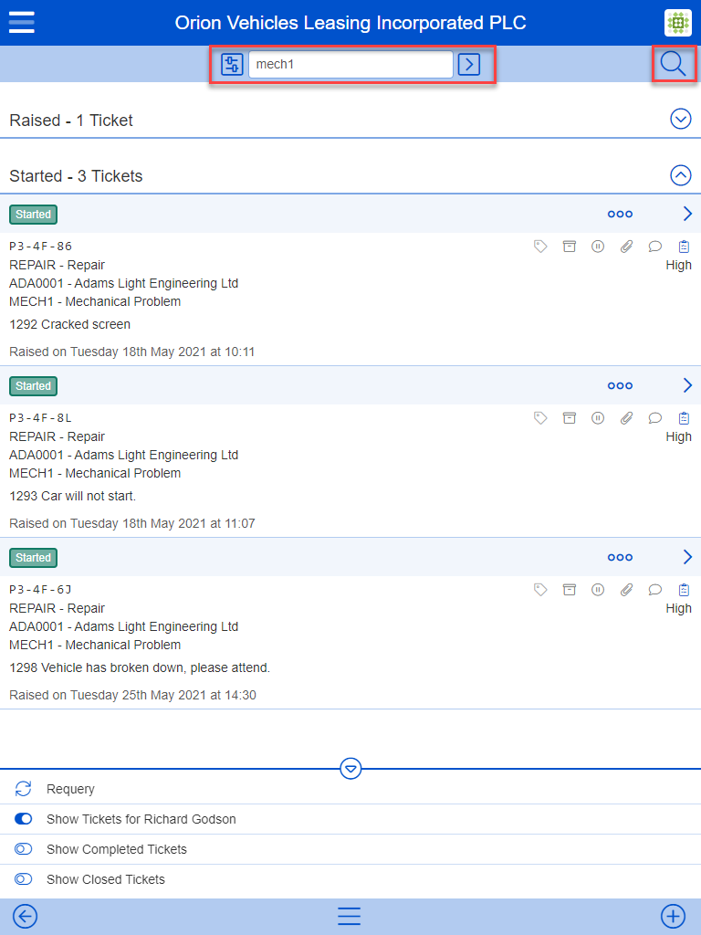Click 'Raised on Tuesday 25th May 2021 at 14:30'
Screen dimensions: 701x935
point(132,695)
